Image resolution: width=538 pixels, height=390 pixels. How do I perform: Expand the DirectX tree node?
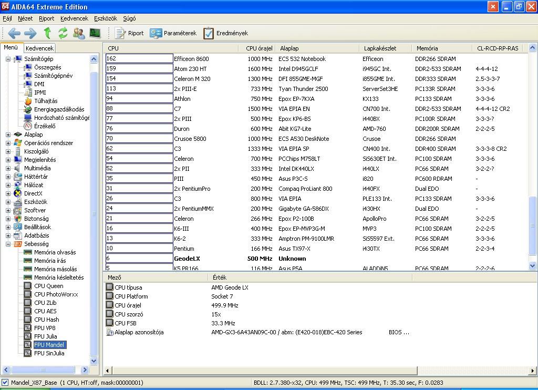pyautogui.click(x=8, y=193)
